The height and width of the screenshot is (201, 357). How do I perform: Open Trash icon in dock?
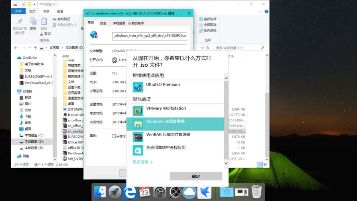pos(257,191)
